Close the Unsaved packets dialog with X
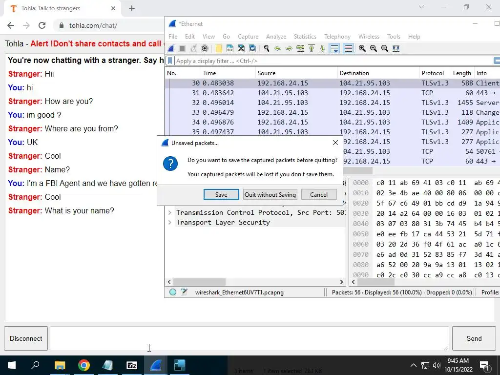The image size is (500, 375). tap(335, 143)
